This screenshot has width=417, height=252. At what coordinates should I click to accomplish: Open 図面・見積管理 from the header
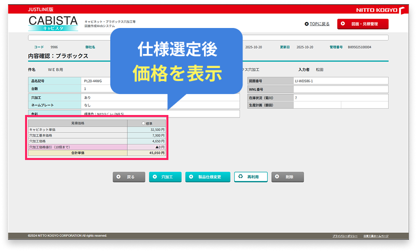pos(363,24)
